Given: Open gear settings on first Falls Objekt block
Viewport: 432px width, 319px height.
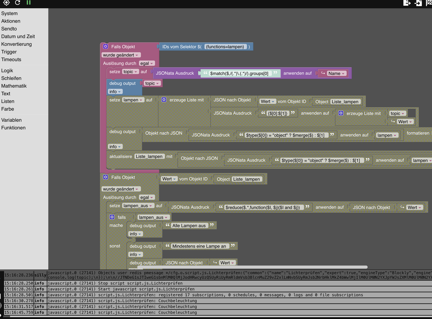Looking at the screenshot, I should pos(105,46).
